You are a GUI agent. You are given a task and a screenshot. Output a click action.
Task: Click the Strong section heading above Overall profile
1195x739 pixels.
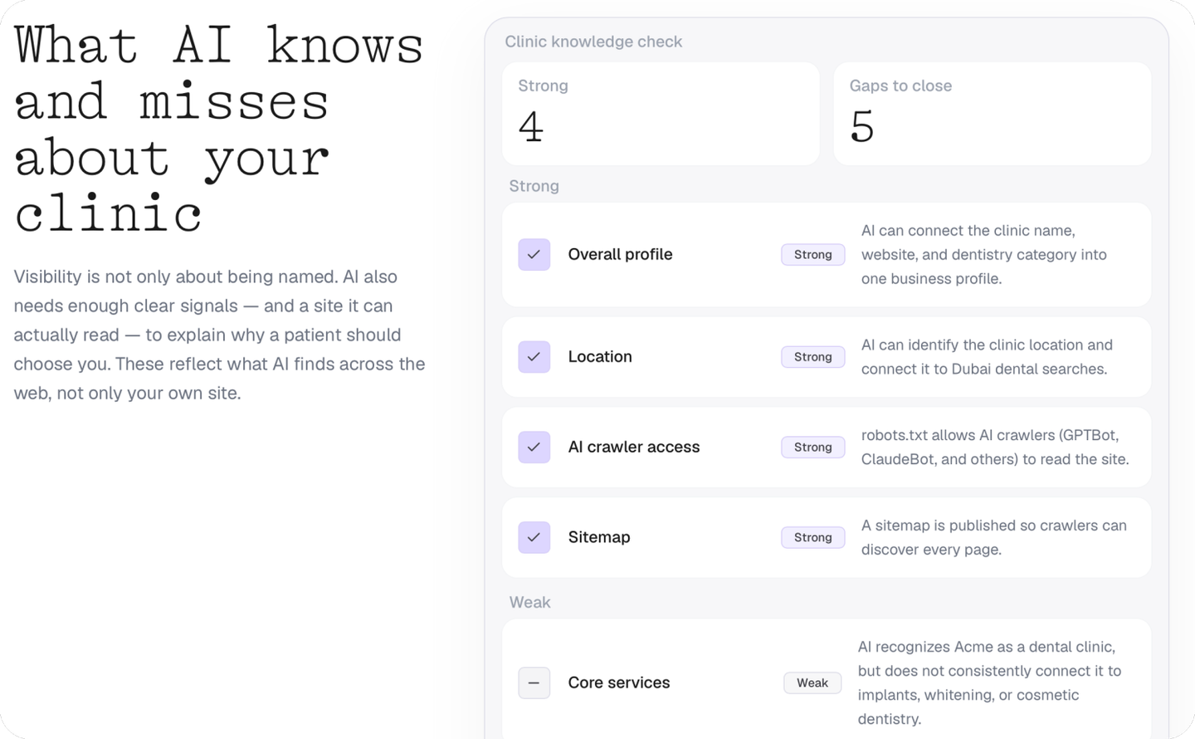point(534,186)
